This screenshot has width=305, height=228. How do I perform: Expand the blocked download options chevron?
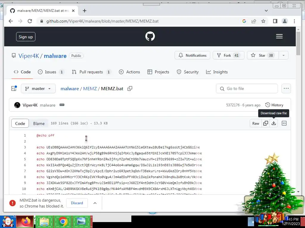click(95, 203)
